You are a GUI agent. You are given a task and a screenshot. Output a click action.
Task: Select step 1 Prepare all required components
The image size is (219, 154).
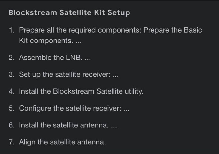coord(111,35)
